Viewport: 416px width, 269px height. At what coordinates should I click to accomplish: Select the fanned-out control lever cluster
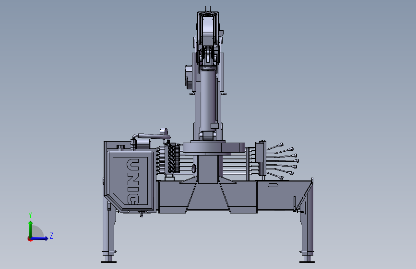(282, 161)
